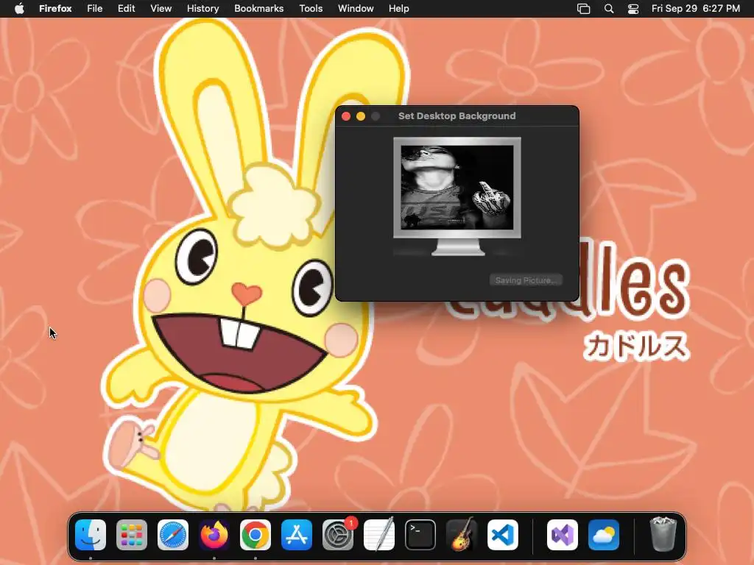Open the Weather app in dock
This screenshot has height=565, width=754.
(604, 535)
